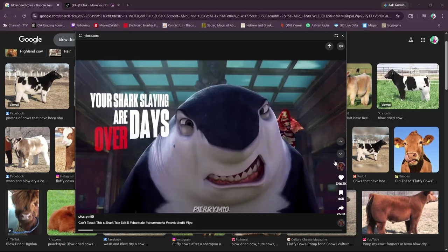Open Google account avatar on page

pyautogui.click(x=434, y=40)
